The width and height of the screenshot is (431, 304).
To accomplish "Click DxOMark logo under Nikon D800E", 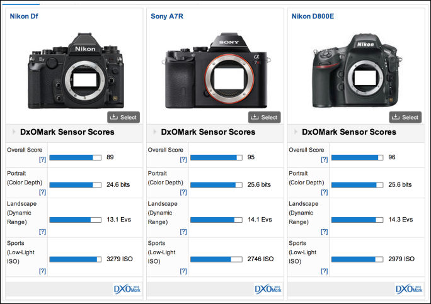I will [409, 289].
